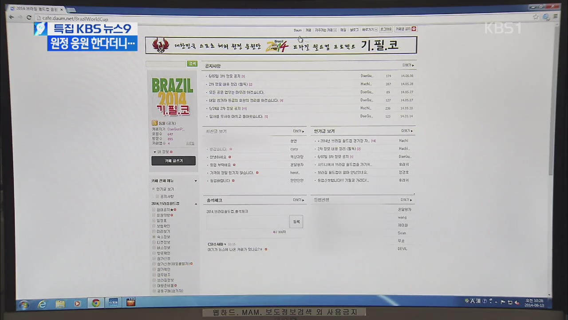This screenshot has height=320, width=568.
Task: Open the 참여공지★ board
Action: 165,210
